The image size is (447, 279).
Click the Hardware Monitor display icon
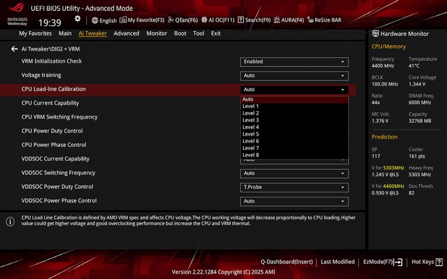tap(375, 33)
